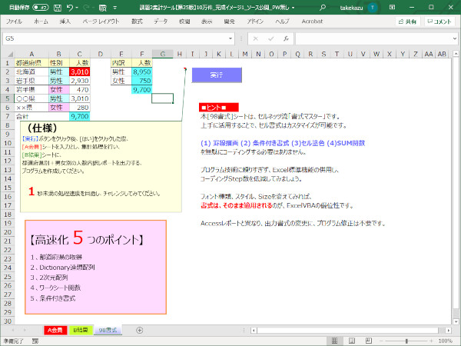This screenshot has height=346, width=461.
Task: Open the ヘルプ ribbon tab
Action: (x=282, y=22)
